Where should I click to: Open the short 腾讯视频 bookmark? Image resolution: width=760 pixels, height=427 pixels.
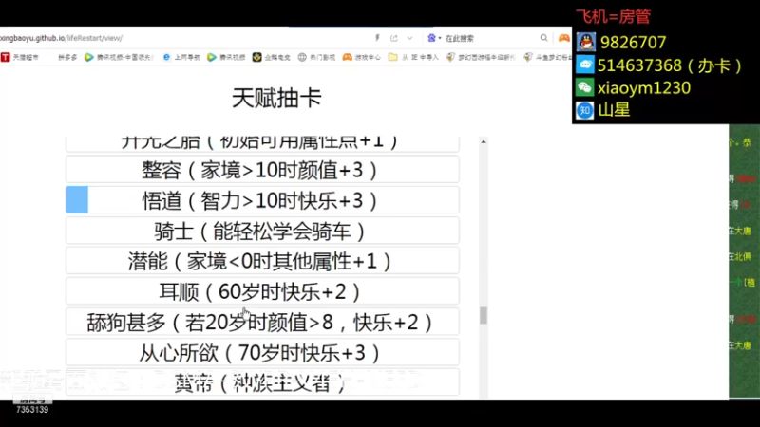(226, 57)
